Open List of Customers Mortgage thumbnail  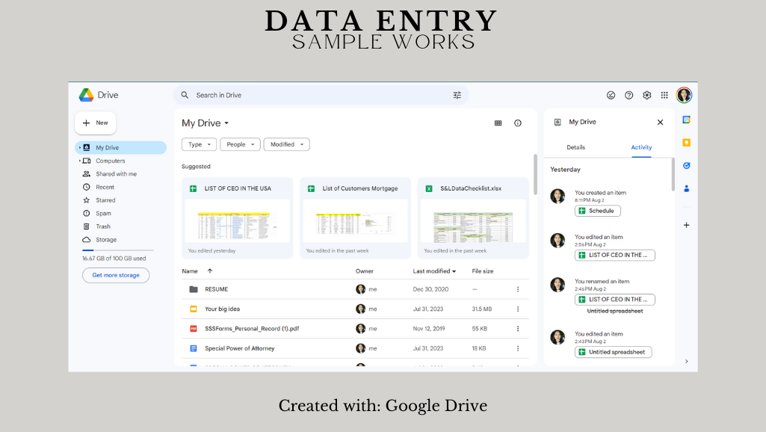pyautogui.click(x=355, y=221)
